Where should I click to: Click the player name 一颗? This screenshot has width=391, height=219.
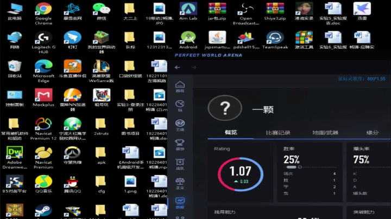[263, 110]
